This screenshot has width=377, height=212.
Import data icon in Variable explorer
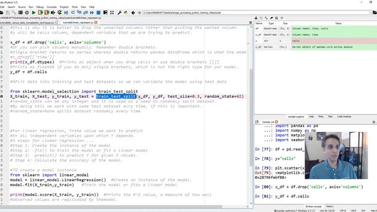[256, 18]
